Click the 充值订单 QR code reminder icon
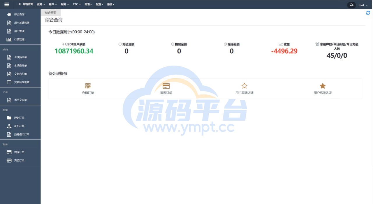 (88, 86)
